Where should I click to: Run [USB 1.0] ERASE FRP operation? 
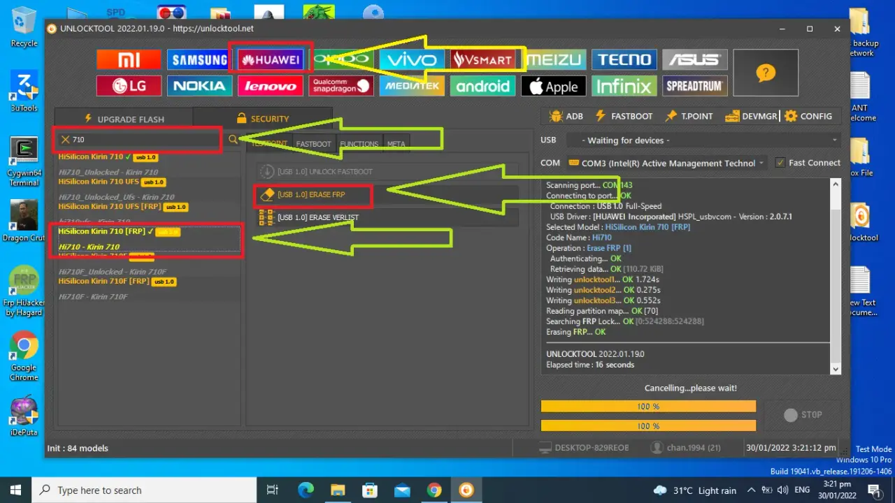point(386,195)
